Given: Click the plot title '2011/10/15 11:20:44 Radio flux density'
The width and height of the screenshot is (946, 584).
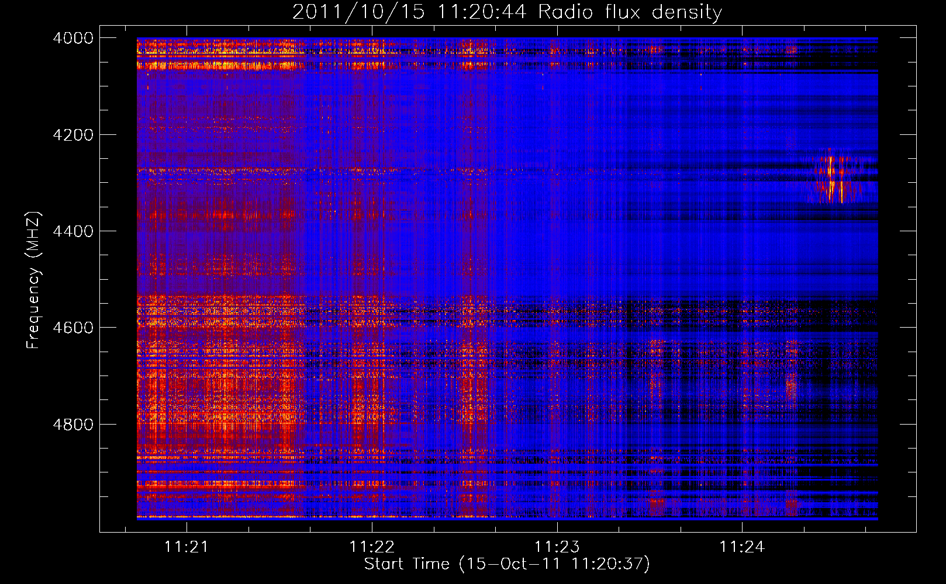Looking at the screenshot, I should click(x=507, y=12).
